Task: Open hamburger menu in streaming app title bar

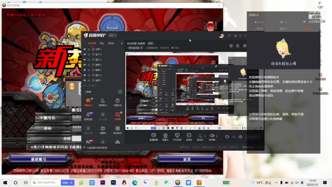Action: [x=245, y=36]
